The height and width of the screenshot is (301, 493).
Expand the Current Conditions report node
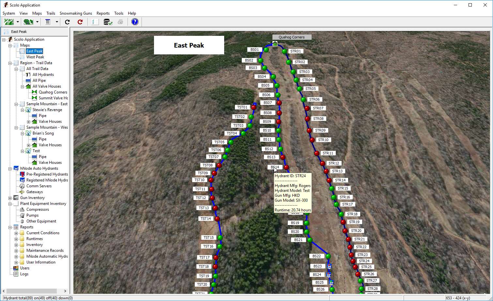click(16, 233)
